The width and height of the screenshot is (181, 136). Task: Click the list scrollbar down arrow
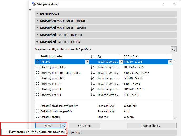click(174, 118)
